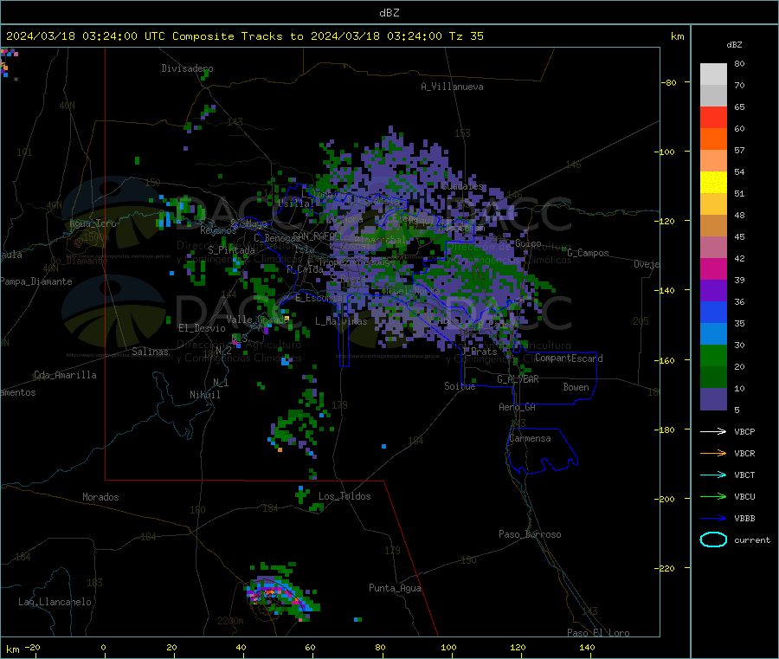Click the orange VBCR arrow in legend
The width and height of the screenshot is (779, 659).
[713, 453]
